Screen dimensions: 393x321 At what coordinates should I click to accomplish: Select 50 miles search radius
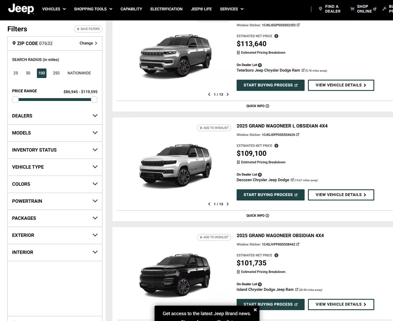pos(28,73)
